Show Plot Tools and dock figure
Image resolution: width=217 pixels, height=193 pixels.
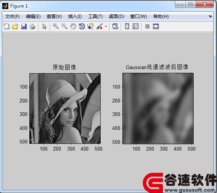point(156,26)
